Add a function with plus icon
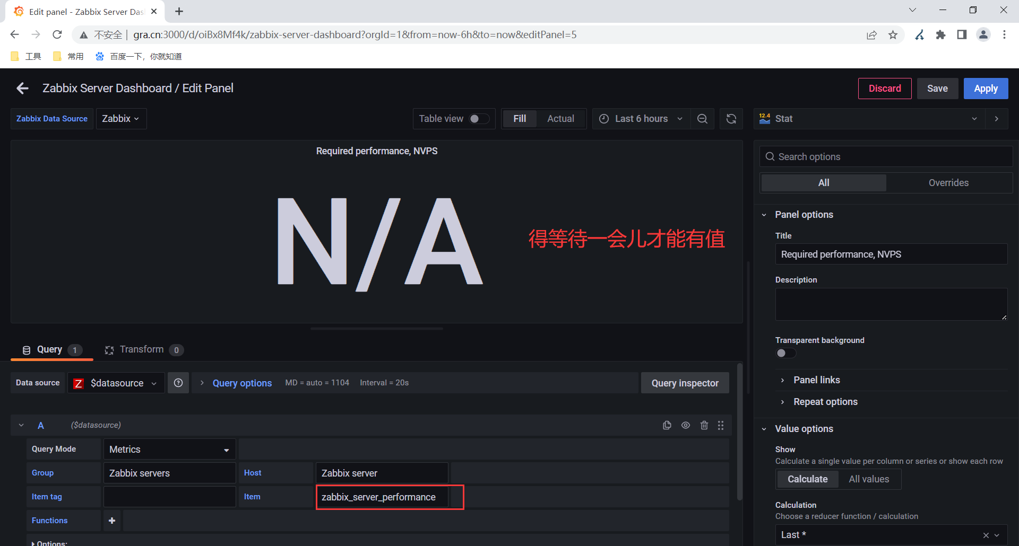 112,521
